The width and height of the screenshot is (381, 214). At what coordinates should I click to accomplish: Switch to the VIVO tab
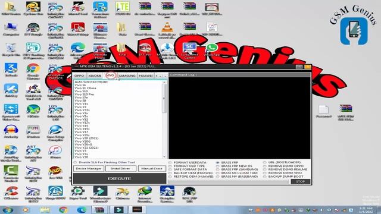(110, 75)
